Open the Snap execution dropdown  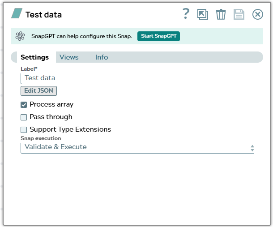(x=137, y=148)
